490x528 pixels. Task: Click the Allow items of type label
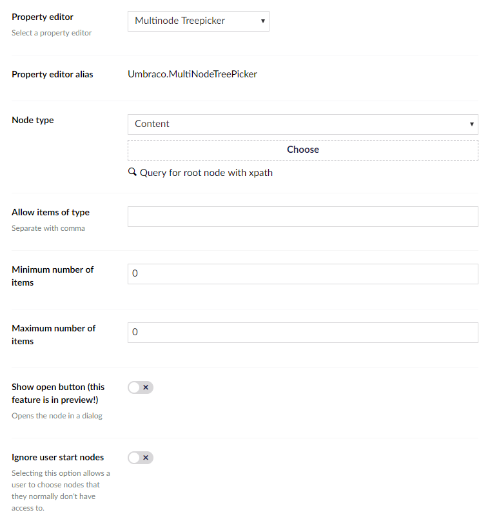pos(50,212)
